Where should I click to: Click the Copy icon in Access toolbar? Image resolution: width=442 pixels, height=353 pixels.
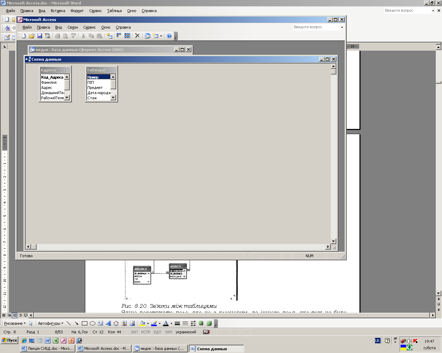coord(92,36)
